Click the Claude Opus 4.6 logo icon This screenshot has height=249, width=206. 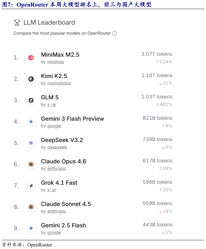coord(31,164)
